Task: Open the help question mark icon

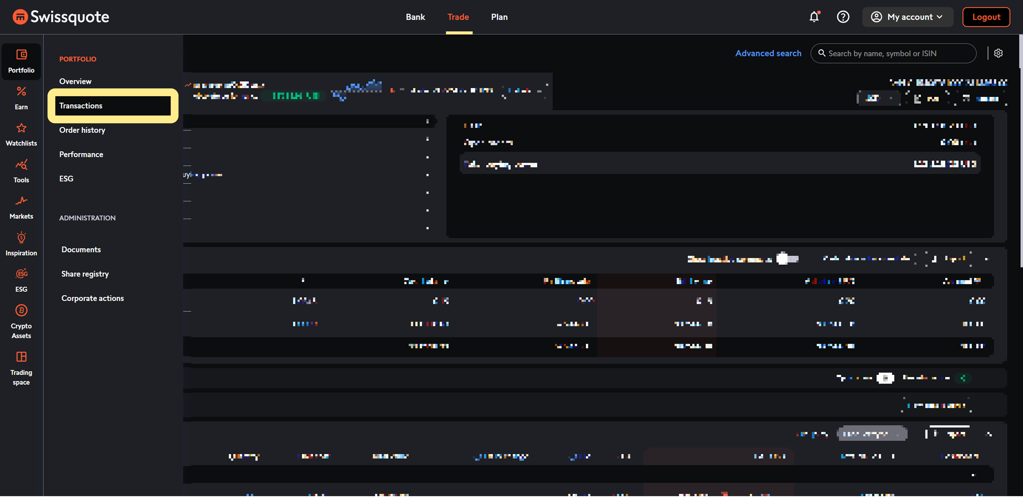Action: click(843, 17)
